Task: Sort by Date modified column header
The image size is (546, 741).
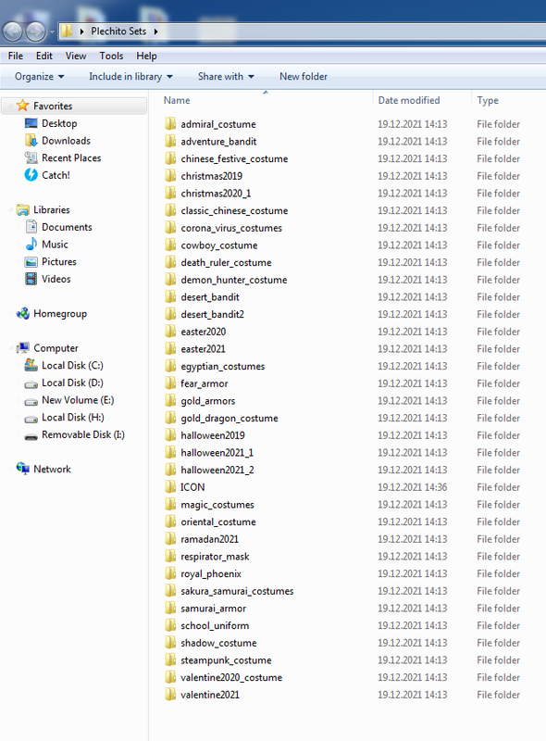Action: 409,100
